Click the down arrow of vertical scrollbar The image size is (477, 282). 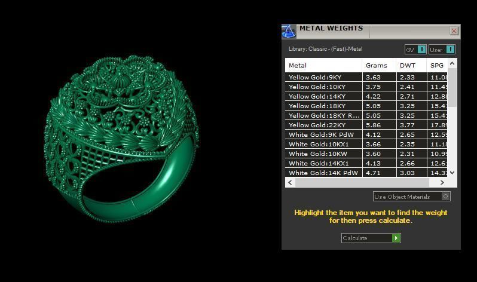point(452,173)
